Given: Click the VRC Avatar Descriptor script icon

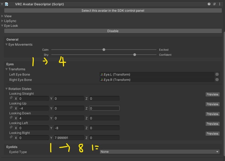Looking at the screenshot, I should pos(6,4).
